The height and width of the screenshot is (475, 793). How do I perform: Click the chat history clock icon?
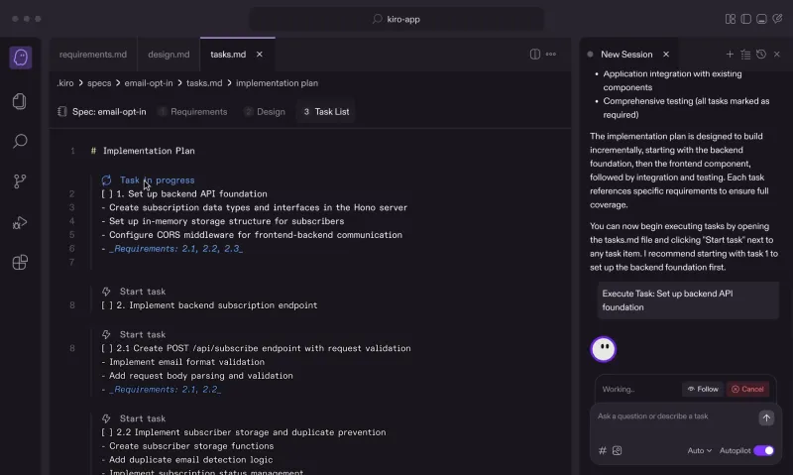[x=760, y=55]
